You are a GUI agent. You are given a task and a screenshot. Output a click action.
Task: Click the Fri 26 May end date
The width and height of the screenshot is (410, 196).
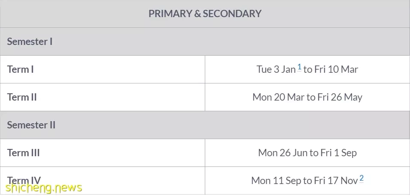coord(340,97)
